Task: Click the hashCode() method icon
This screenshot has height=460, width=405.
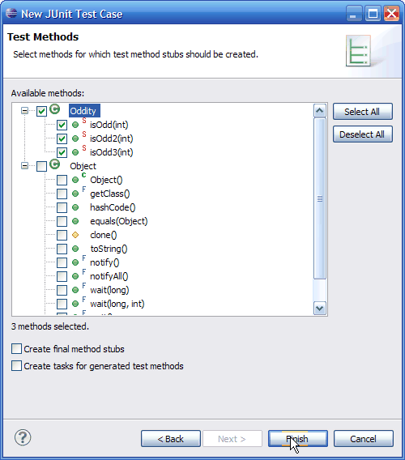Action: [75, 207]
